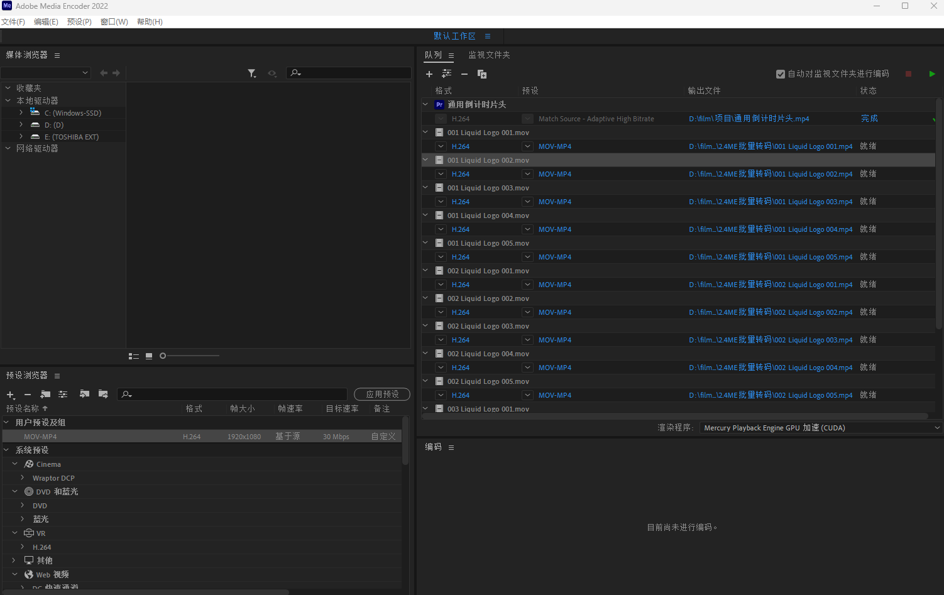Click preset browser search field
Image resolution: width=944 pixels, height=595 pixels.
[x=232, y=394]
